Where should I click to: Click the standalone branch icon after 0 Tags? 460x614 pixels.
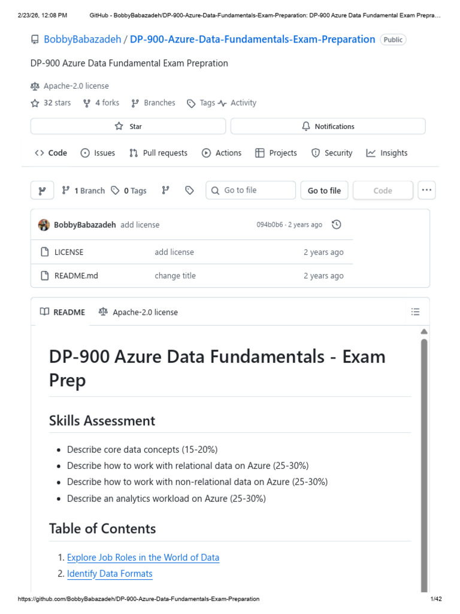[x=166, y=190]
